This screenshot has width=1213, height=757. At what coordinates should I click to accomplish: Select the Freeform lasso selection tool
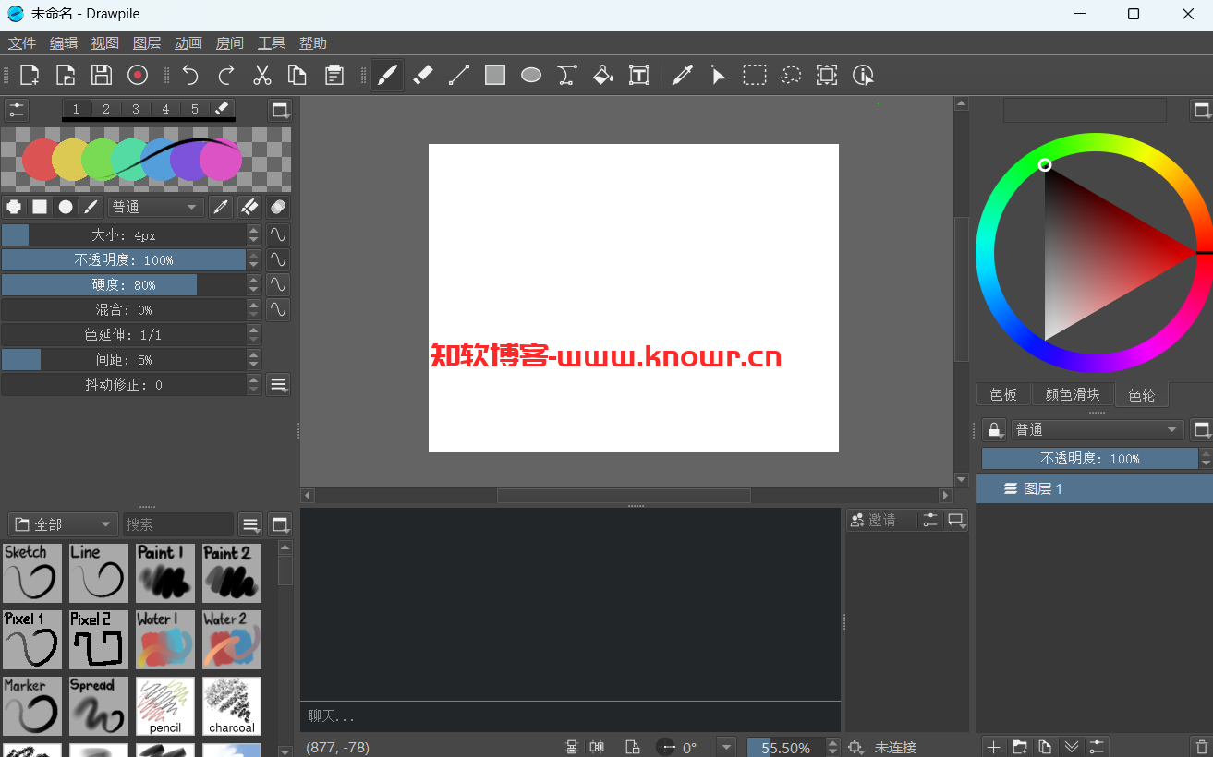791,76
